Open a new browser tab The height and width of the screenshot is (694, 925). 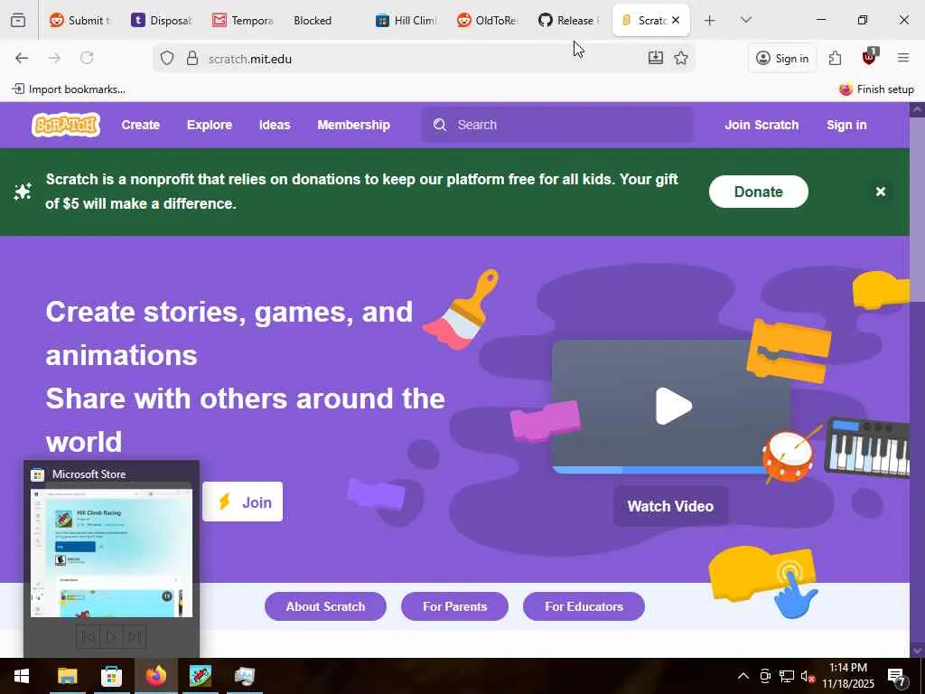pyautogui.click(x=710, y=20)
